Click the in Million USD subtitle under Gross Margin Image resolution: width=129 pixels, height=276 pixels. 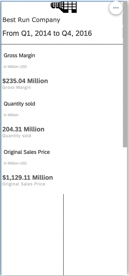point(15,67)
